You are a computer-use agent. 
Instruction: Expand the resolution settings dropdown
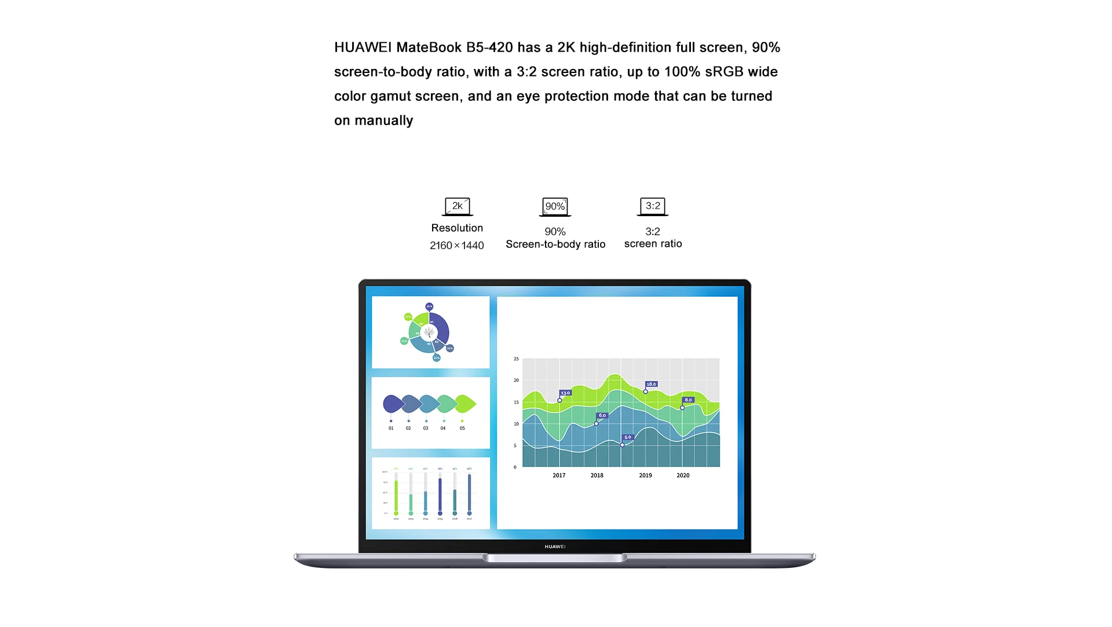pos(456,206)
